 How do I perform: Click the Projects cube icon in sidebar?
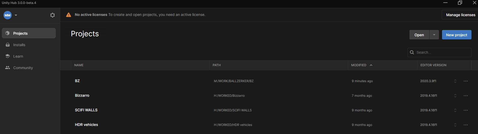[8, 33]
